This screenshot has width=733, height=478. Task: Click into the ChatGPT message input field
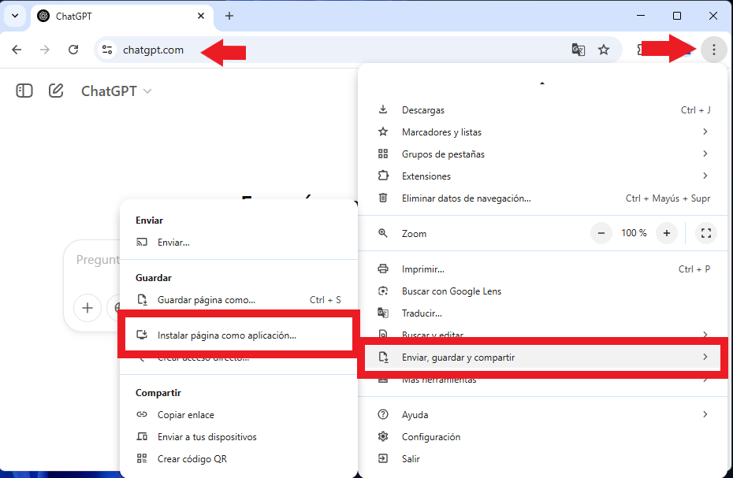click(x=97, y=260)
